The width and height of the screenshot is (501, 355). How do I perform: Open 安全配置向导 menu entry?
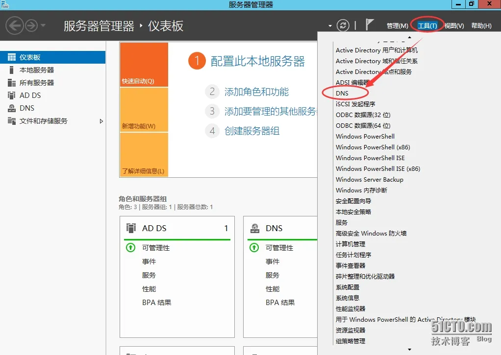click(353, 201)
